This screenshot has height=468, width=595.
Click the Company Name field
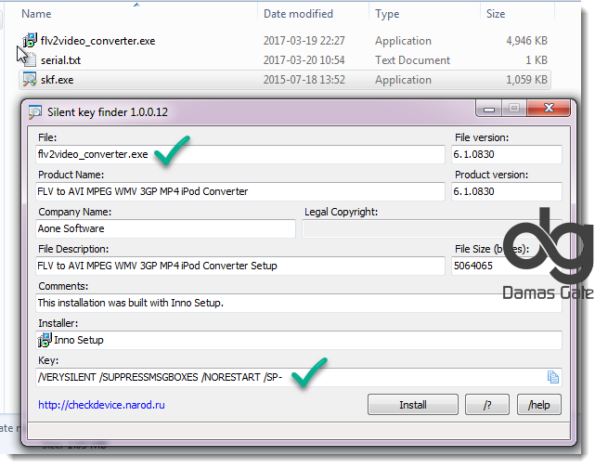[x=165, y=228]
